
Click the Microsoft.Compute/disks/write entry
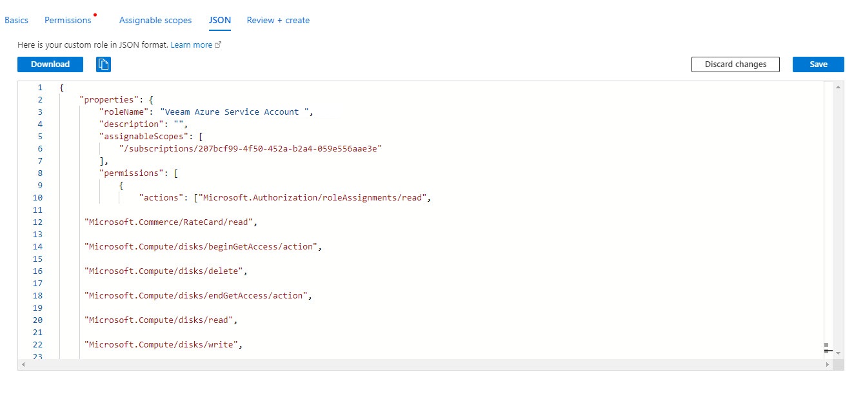163,345
